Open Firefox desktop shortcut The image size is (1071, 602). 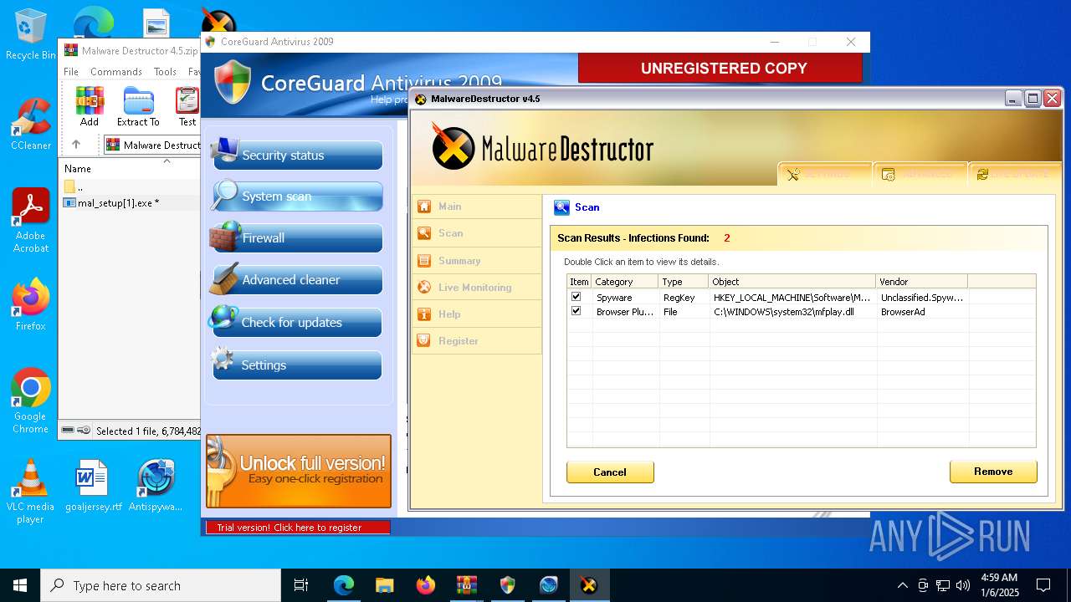pyautogui.click(x=31, y=305)
